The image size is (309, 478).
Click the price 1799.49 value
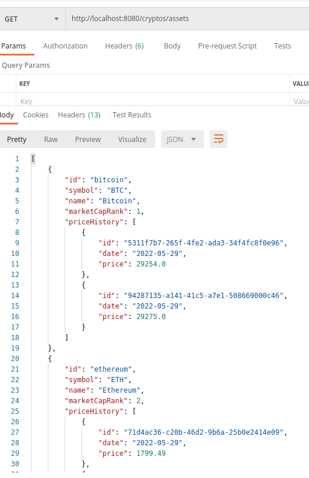pos(151,453)
